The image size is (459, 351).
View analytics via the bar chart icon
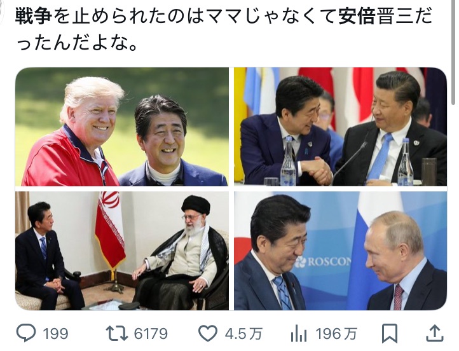point(299,333)
